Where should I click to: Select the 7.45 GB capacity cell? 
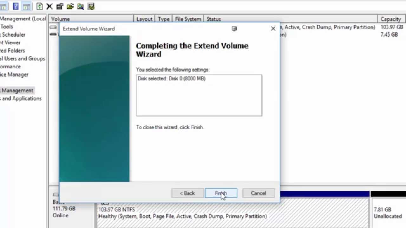tap(389, 35)
